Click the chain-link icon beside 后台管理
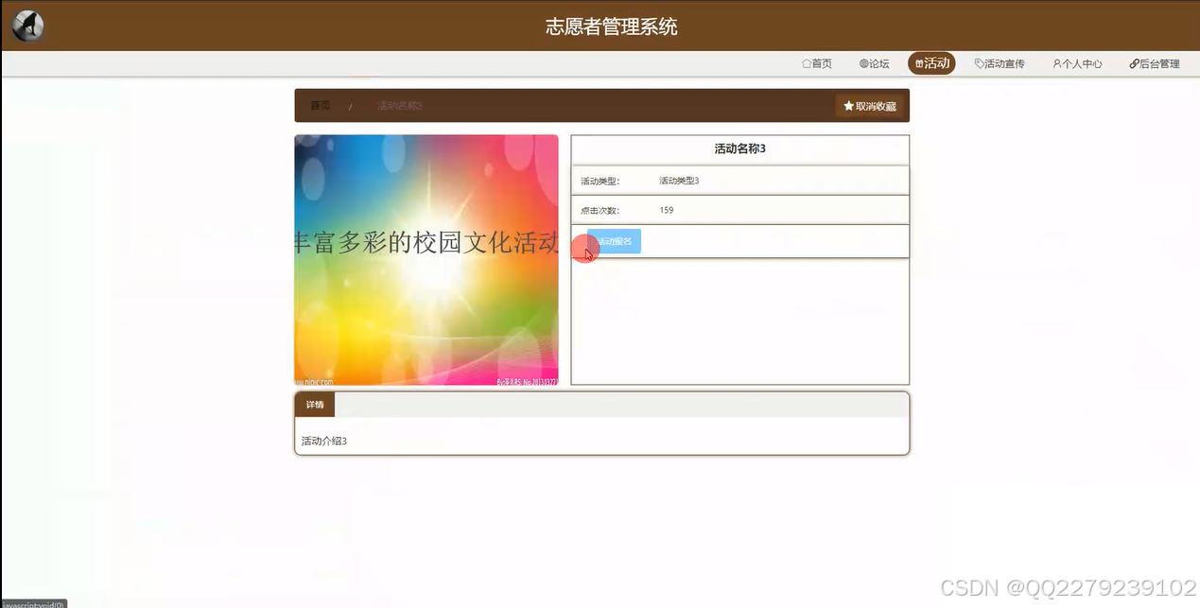The image size is (1200, 608). [x=1134, y=63]
